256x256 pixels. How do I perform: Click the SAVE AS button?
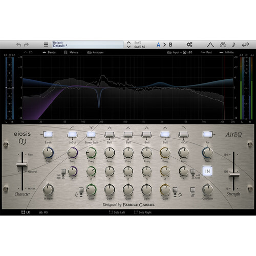coord(140,47)
